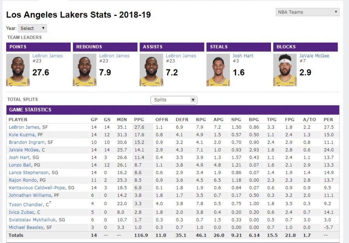
Task: Sort table by PPG column header
Action: [x=139, y=119]
